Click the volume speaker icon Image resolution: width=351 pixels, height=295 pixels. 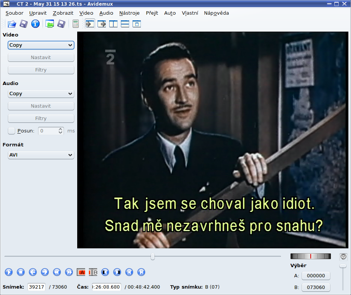coord(343,256)
